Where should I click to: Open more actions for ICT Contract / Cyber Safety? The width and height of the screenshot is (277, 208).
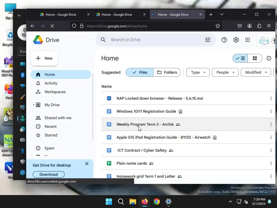271,150
